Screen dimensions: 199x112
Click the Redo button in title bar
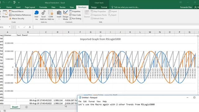tap(9, 2)
